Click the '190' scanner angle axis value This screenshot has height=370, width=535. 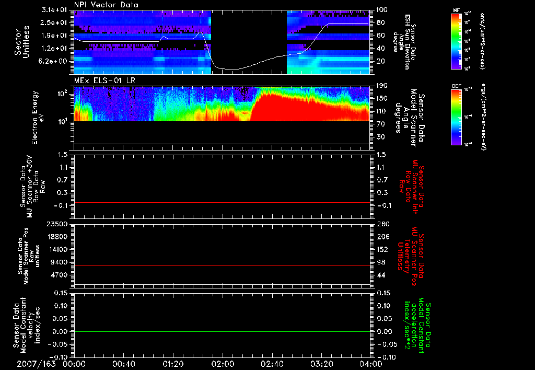point(382,86)
